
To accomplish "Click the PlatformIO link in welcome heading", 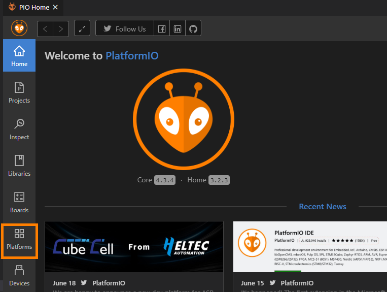I will [132, 55].
